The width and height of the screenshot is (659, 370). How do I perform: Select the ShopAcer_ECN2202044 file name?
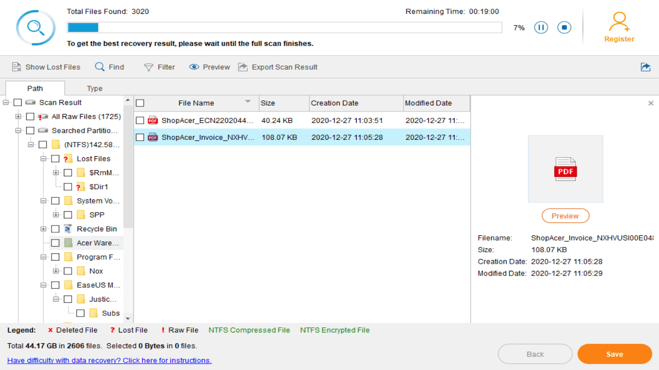point(208,121)
